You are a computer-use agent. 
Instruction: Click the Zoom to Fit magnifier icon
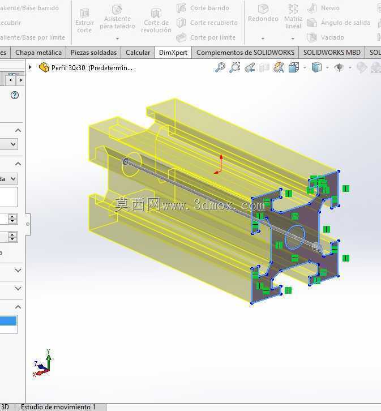coord(220,67)
